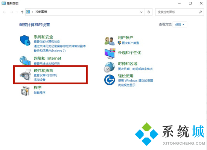Open the Ease of Access icon

(110, 80)
